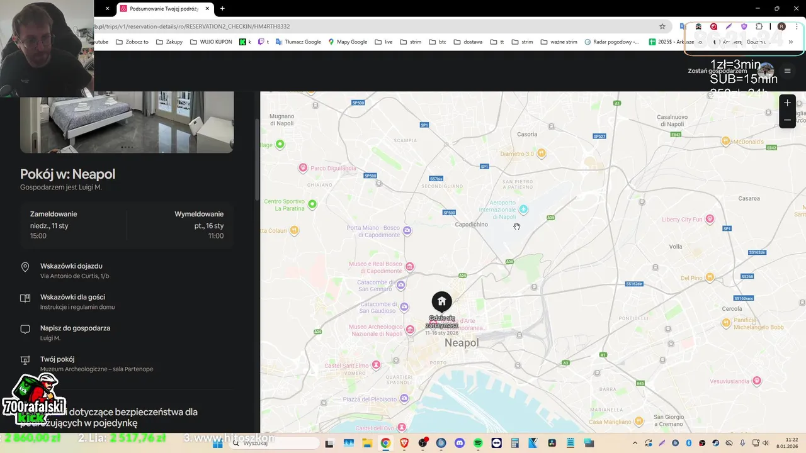The height and width of the screenshot is (453, 806).
Task: Open Bluetooth icon in the system tray
Action: [688, 443]
